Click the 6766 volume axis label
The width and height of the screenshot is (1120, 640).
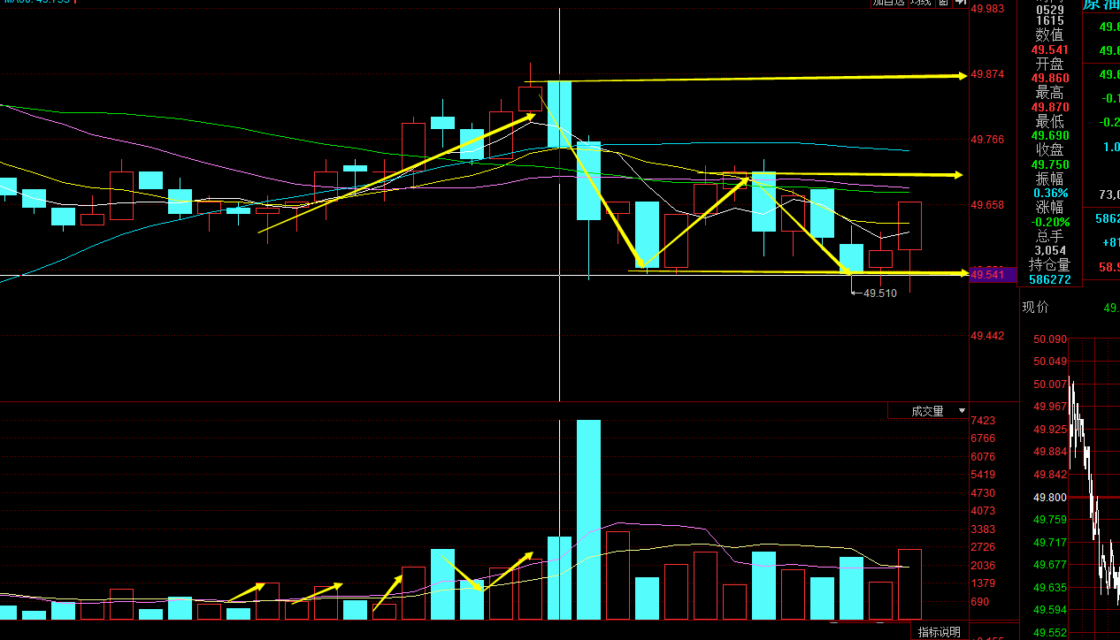tap(983, 438)
